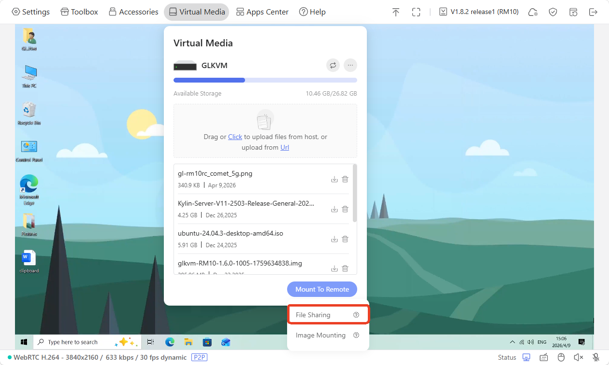Click the shield security icon in top bar

click(x=553, y=12)
